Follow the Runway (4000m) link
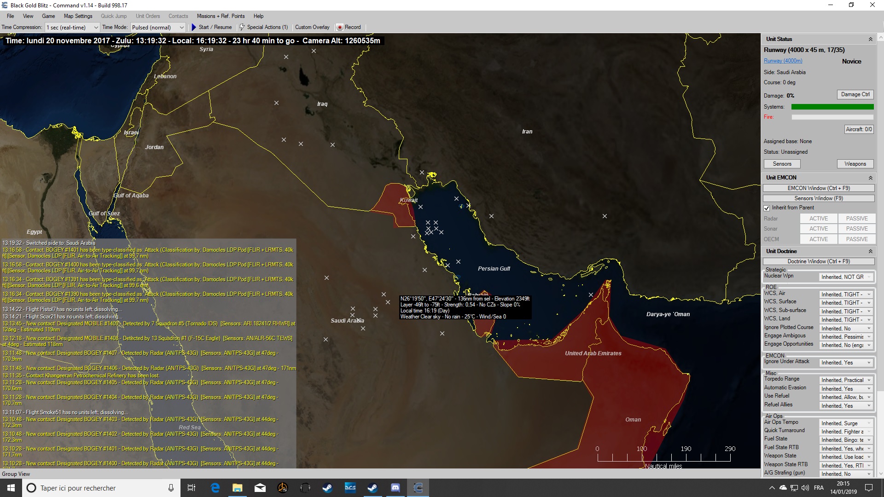 [x=783, y=61]
